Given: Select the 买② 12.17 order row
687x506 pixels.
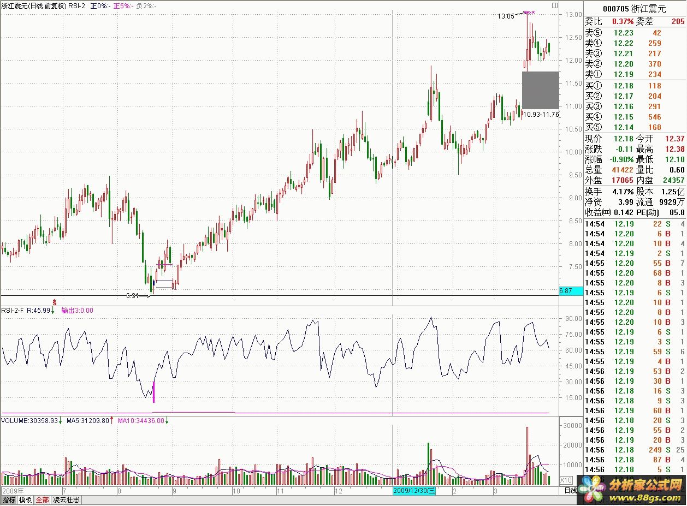Looking at the screenshot, I should tap(635, 96).
